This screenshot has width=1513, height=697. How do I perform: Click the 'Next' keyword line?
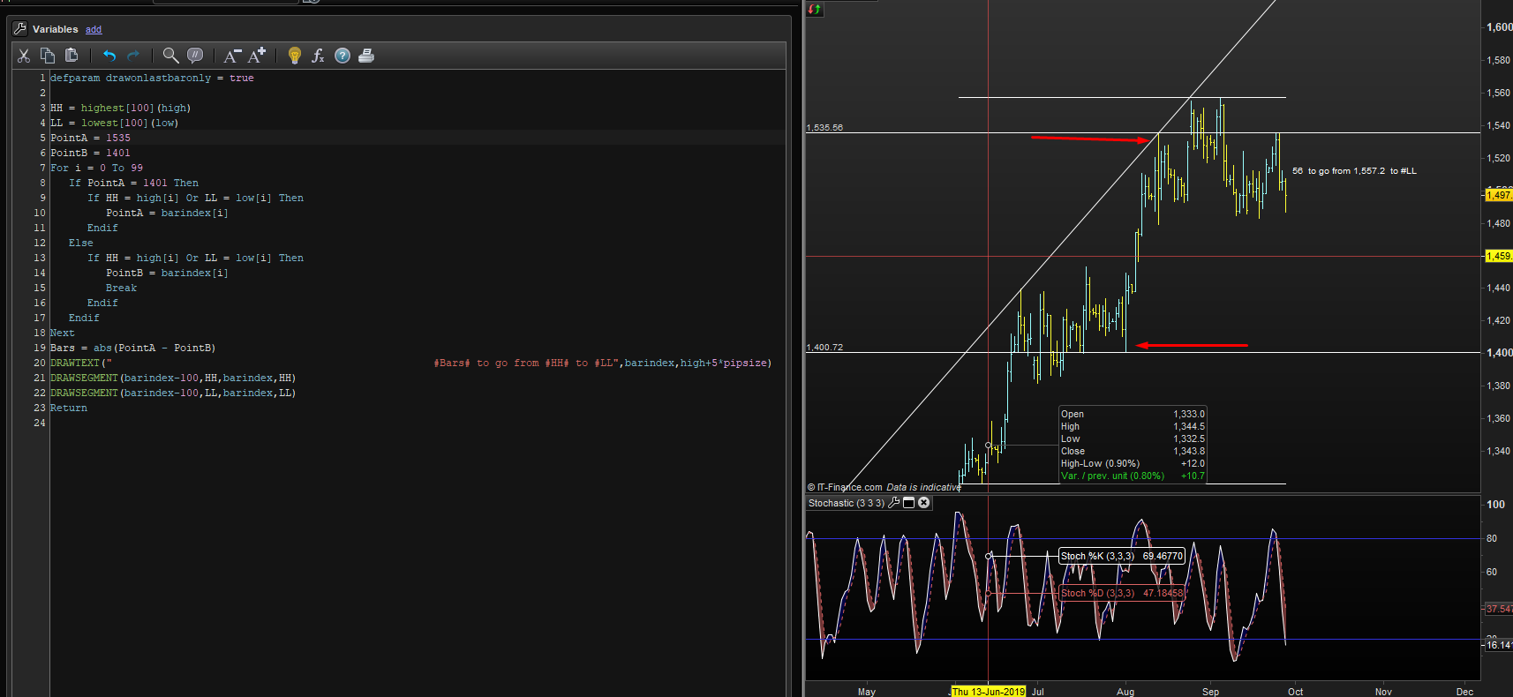63,333
